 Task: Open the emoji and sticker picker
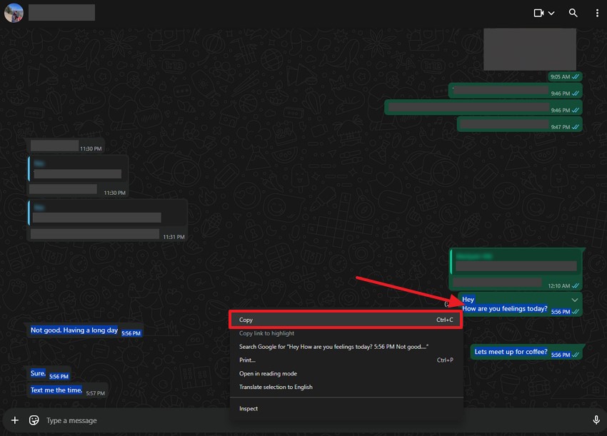click(x=34, y=420)
